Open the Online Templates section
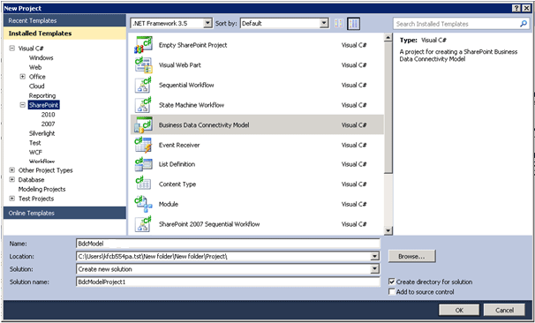The image size is (535, 323). click(64, 213)
